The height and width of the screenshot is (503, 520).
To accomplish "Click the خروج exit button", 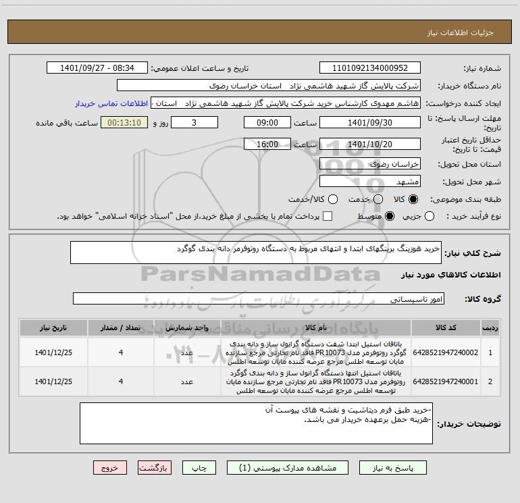I will point(110,468).
